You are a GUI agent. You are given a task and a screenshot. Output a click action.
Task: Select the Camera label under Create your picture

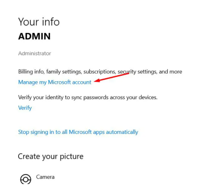point(45,177)
